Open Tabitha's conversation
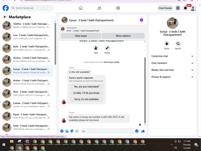This screenshot has height=151, width=201. (x=27, y=25)
